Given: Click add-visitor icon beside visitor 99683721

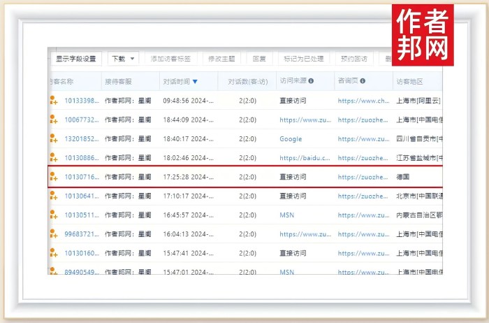Looking at the screenshot, I should 53,234.
